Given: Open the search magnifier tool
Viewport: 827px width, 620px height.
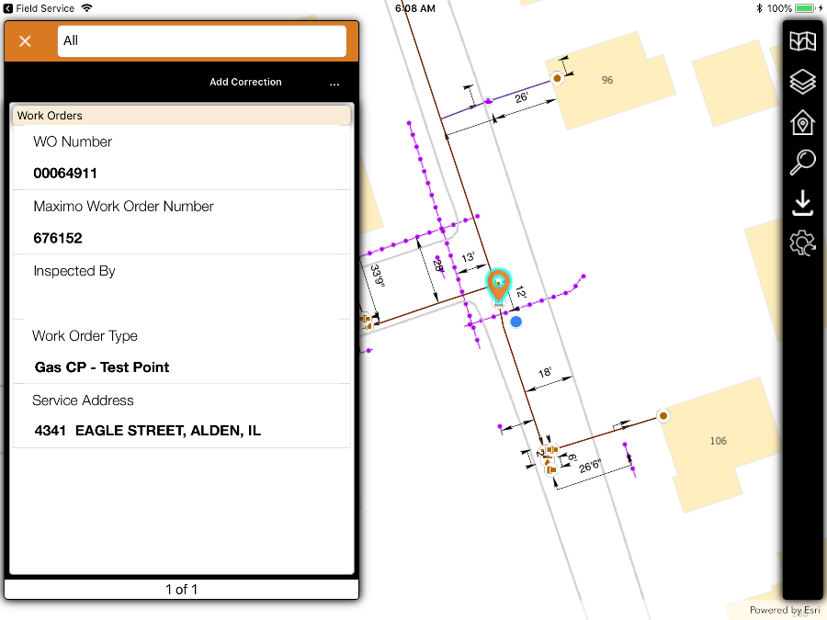Looking at the screenshot, I should click(802, 163).
